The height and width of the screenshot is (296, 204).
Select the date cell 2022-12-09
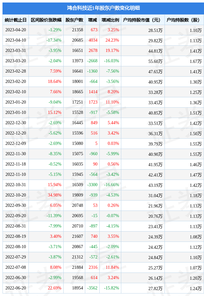point(15,144)
